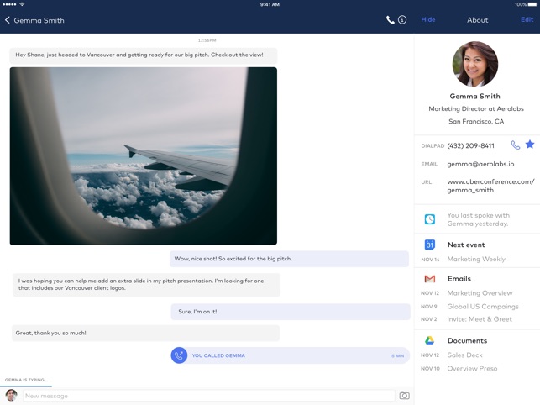
Task: Call Gemma using the header phone icon
Action: 390,20
